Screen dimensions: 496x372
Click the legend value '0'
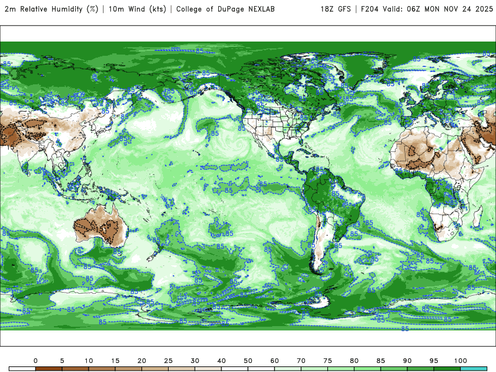35,361
